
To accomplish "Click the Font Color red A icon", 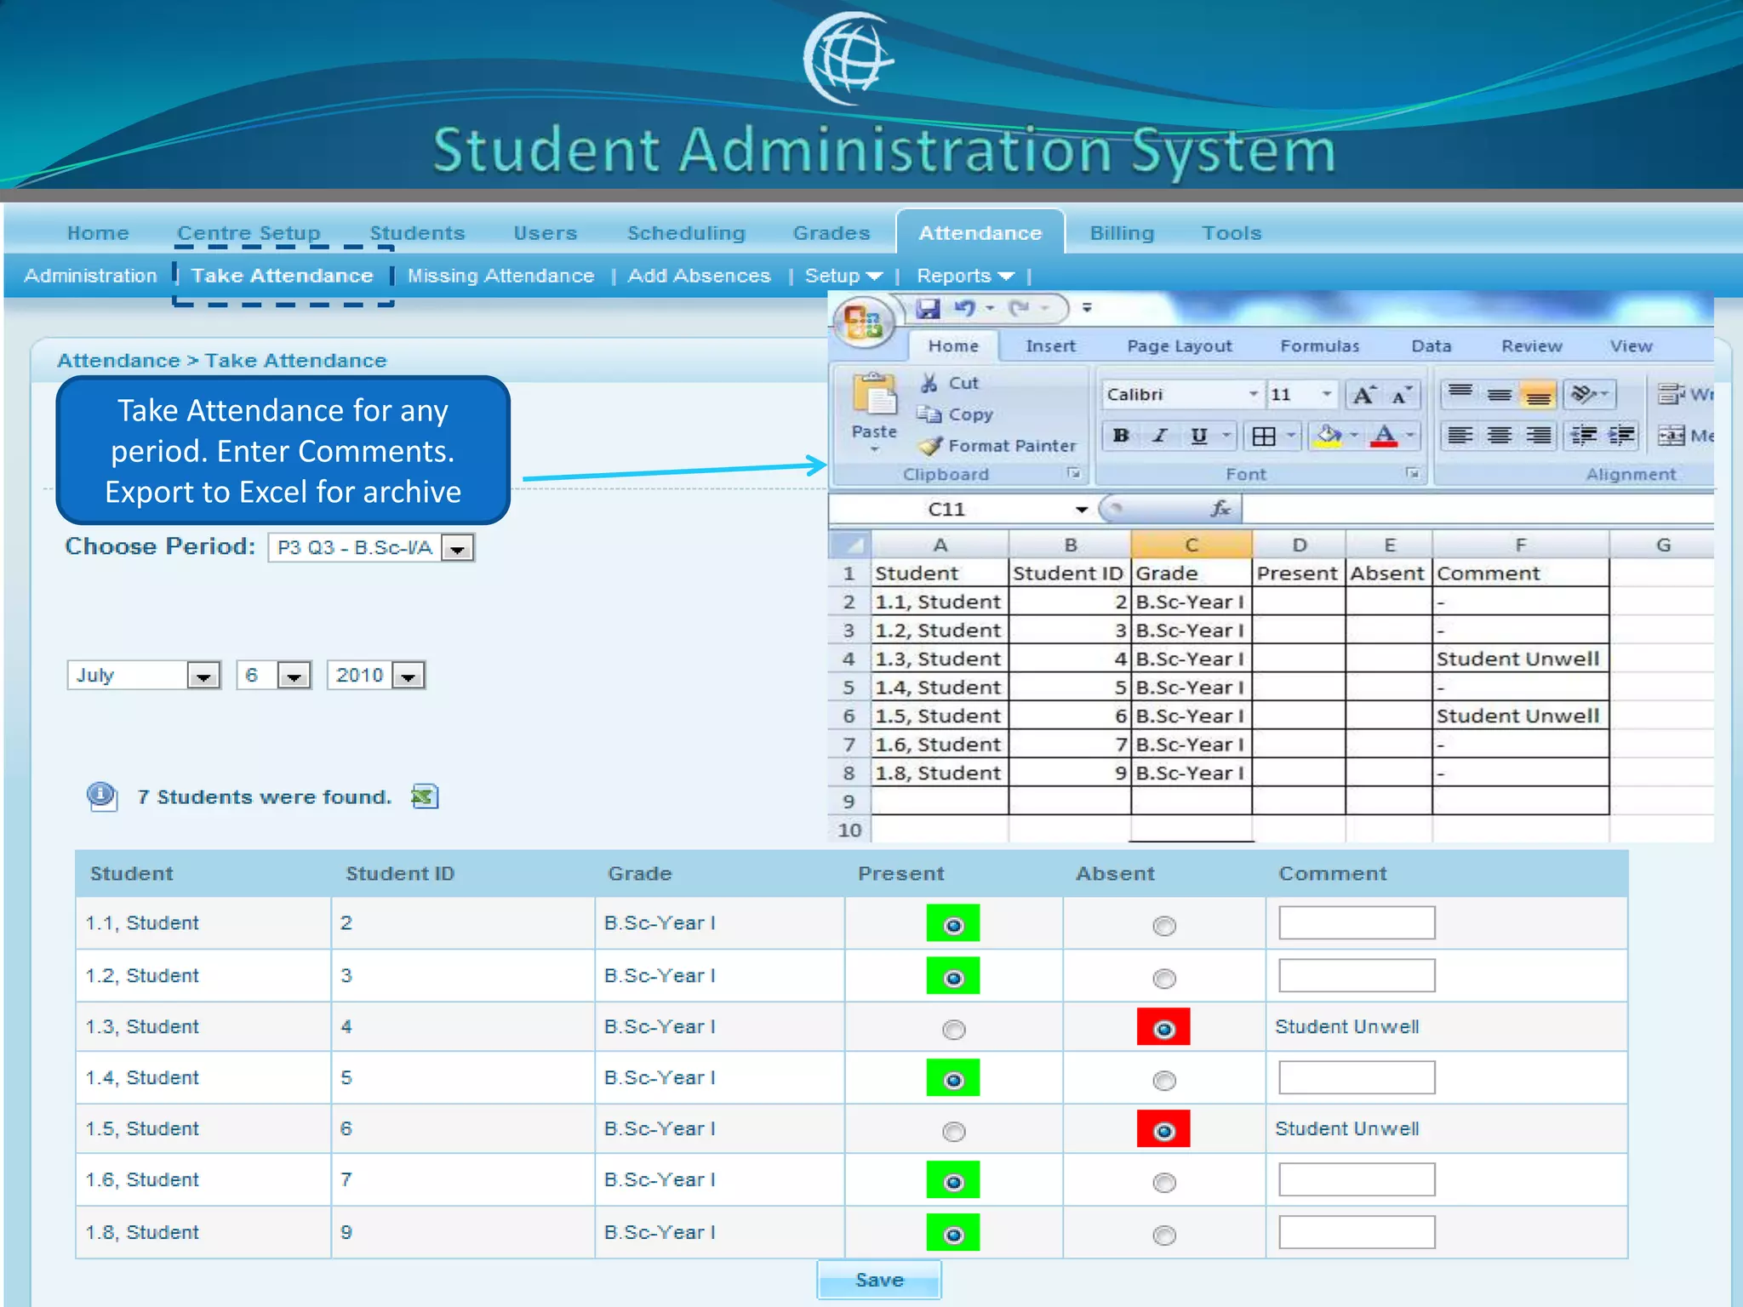I will click(1384, 436).
